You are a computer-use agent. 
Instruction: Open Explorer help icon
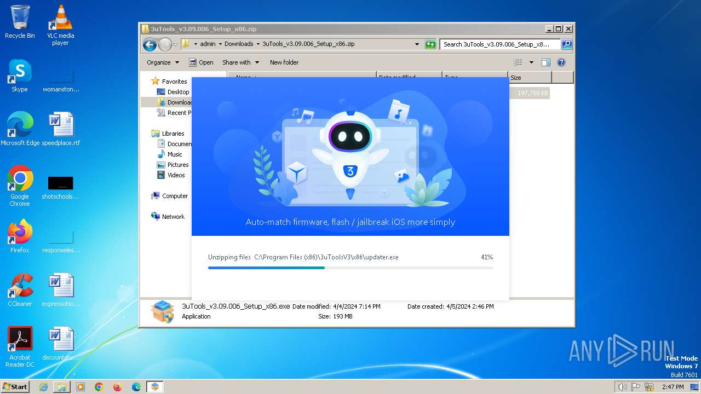pyautogui.click(x=561, y=62)
